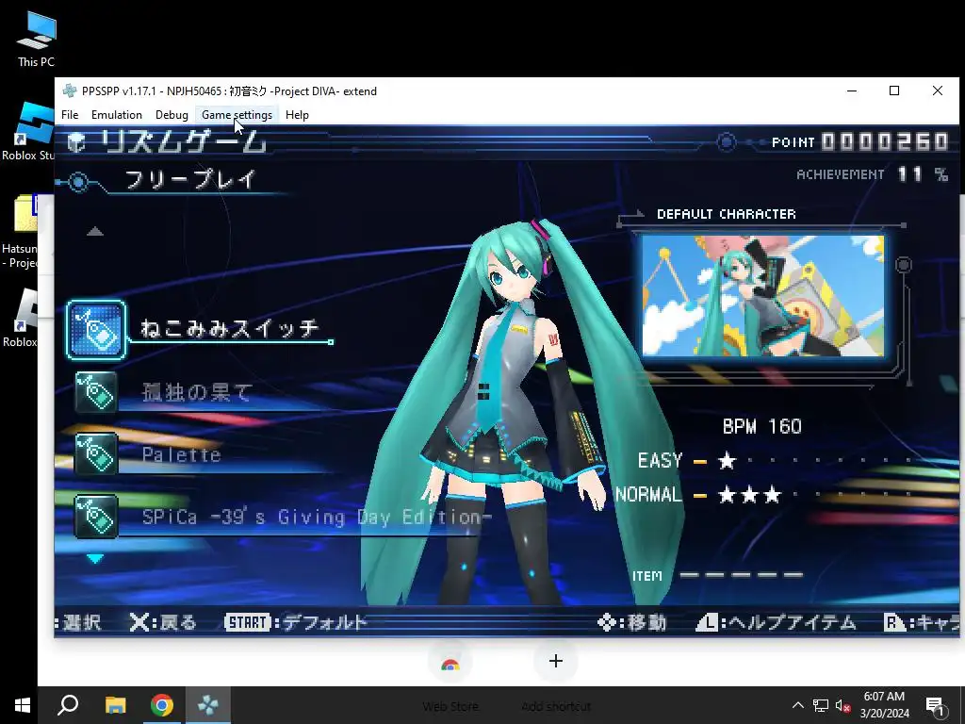Click tag icon beside 孤独の果て
The width and height of the screenshot is (965, 724).
click(96, 392)
